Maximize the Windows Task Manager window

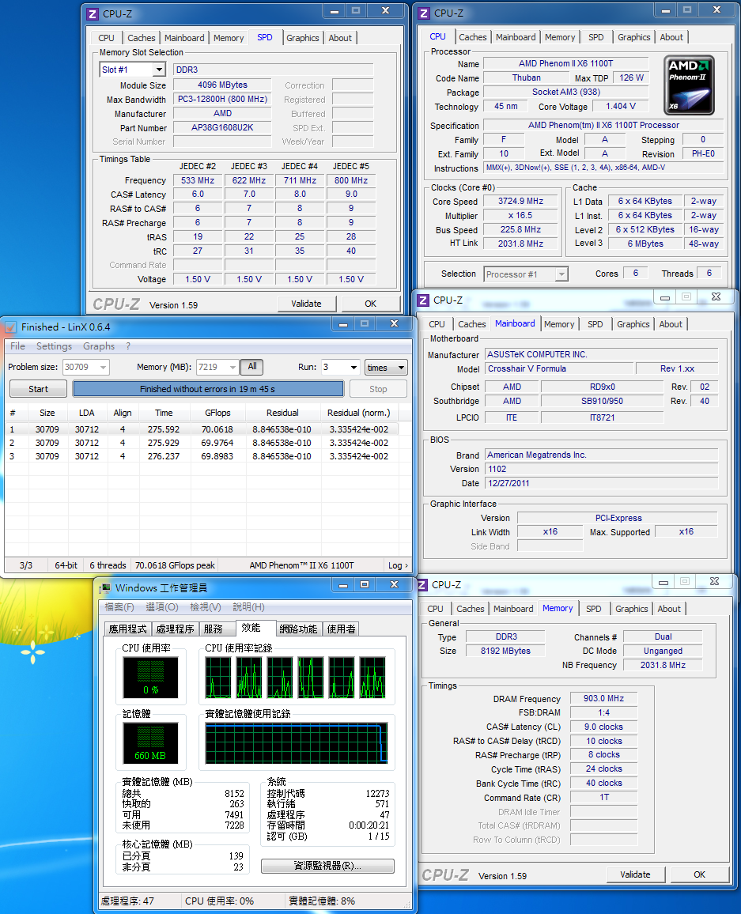[365, 584]
